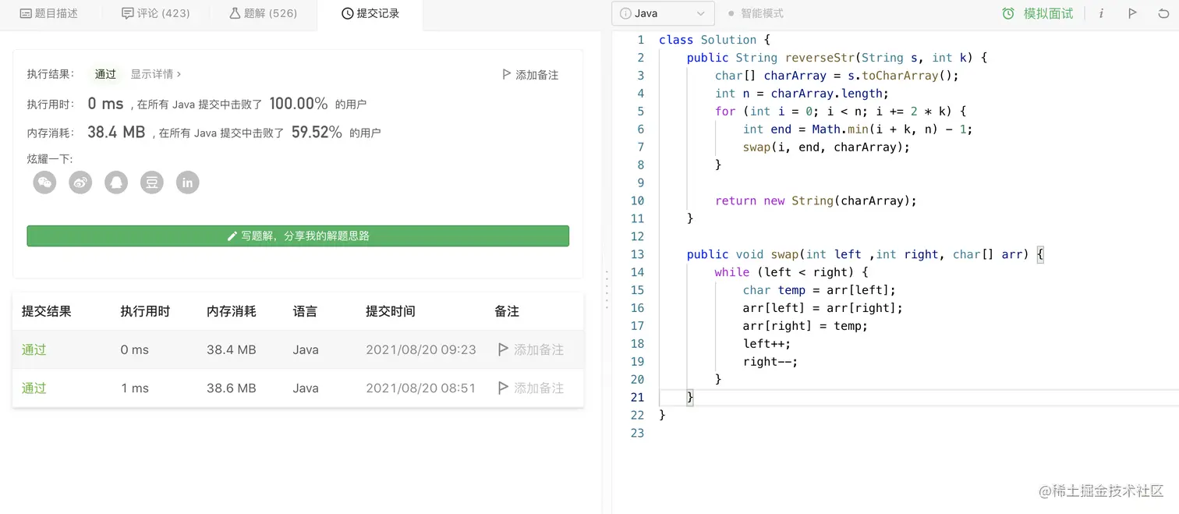This screenshot has width=1179, height=514.
Task: Toggle 智能模式 smart mode
Action: pyautogui.click(x=755, y=13)
